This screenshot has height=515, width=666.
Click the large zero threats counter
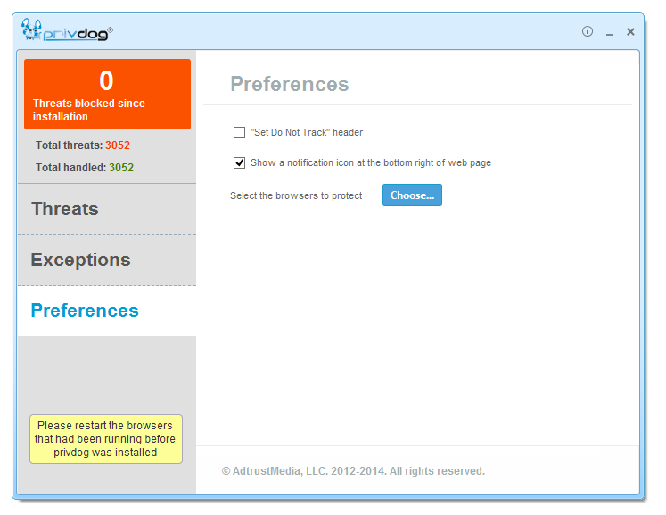click(x=106, y=80)
